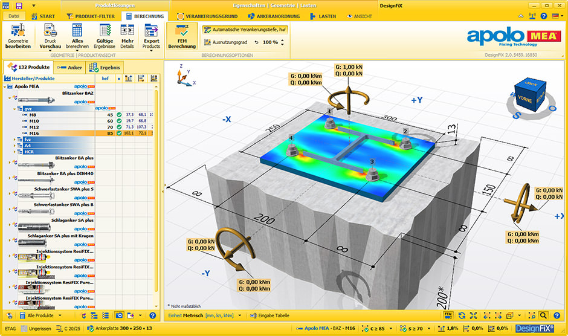The width and height of the screenshot is (568, 336).
Task: Sort by hef column header
Action: click(x=105, y=79)
